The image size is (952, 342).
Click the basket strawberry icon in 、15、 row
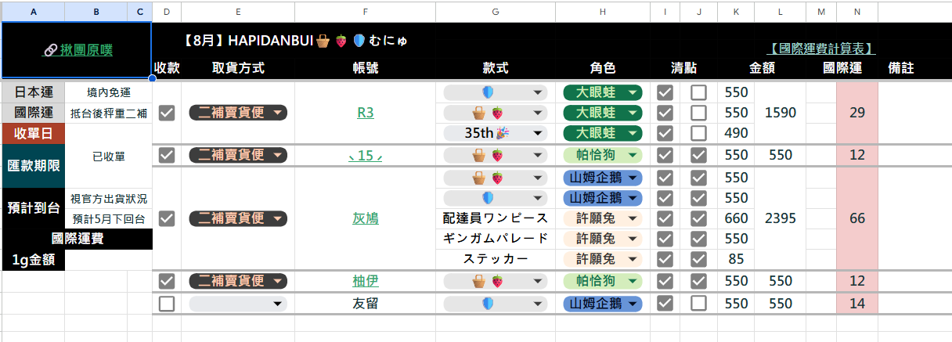pos(487,155)
